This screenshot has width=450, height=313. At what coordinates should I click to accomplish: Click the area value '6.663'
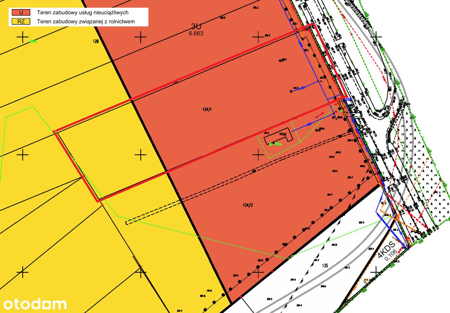196,34
